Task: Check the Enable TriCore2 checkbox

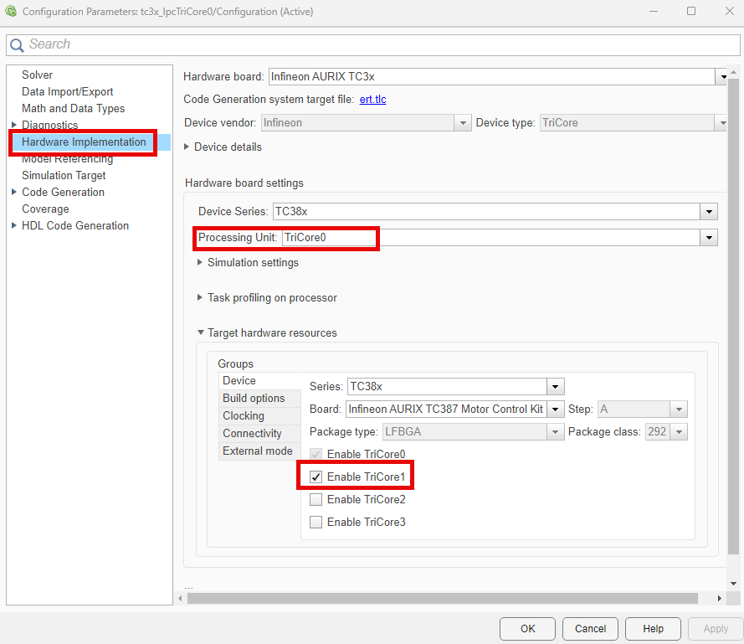Action: coord(316,499)
